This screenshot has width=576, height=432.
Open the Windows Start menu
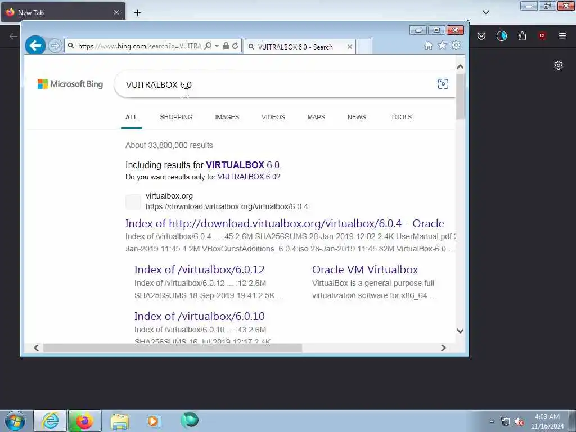(15, 421)
